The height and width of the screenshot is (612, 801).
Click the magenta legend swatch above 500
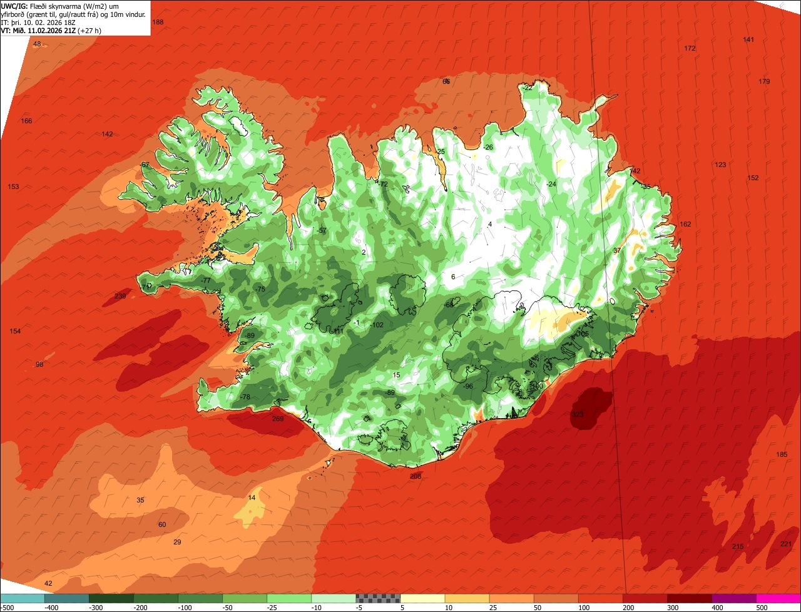click(778, 598)
